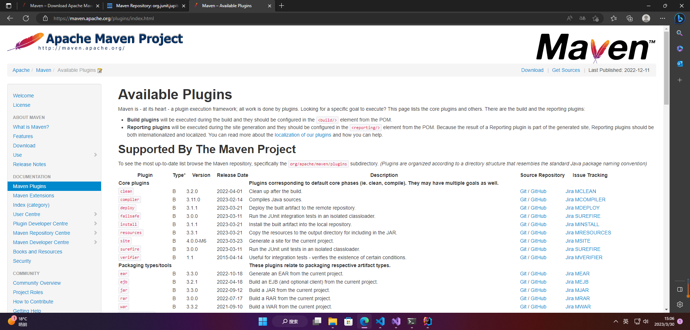The height and width of the screenshot is (330, 690).
Task: Switch to the Download Apache Maven tab
Action: click(x=60, y=6)
